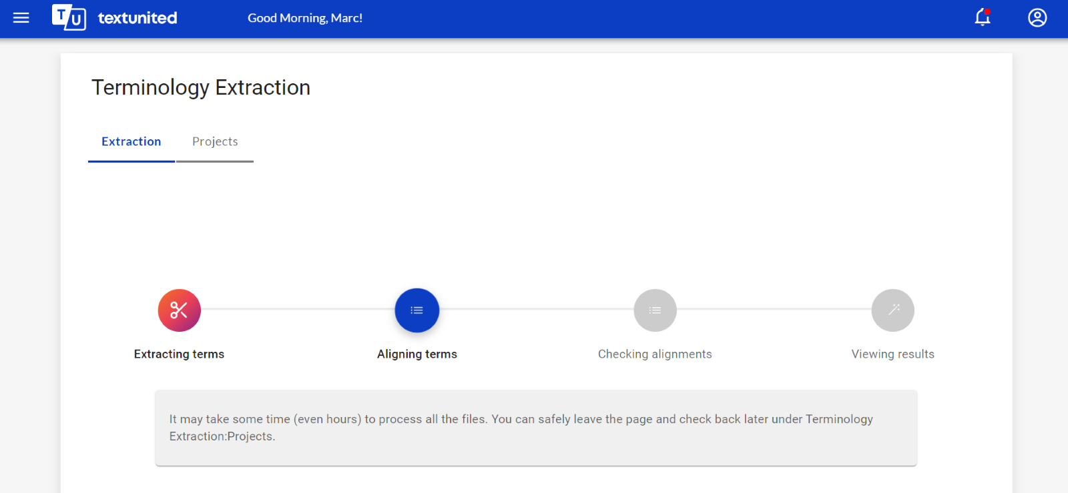1068x493 pixels.
Task: Select the Checking alignments step label
Action: (655, 354)
